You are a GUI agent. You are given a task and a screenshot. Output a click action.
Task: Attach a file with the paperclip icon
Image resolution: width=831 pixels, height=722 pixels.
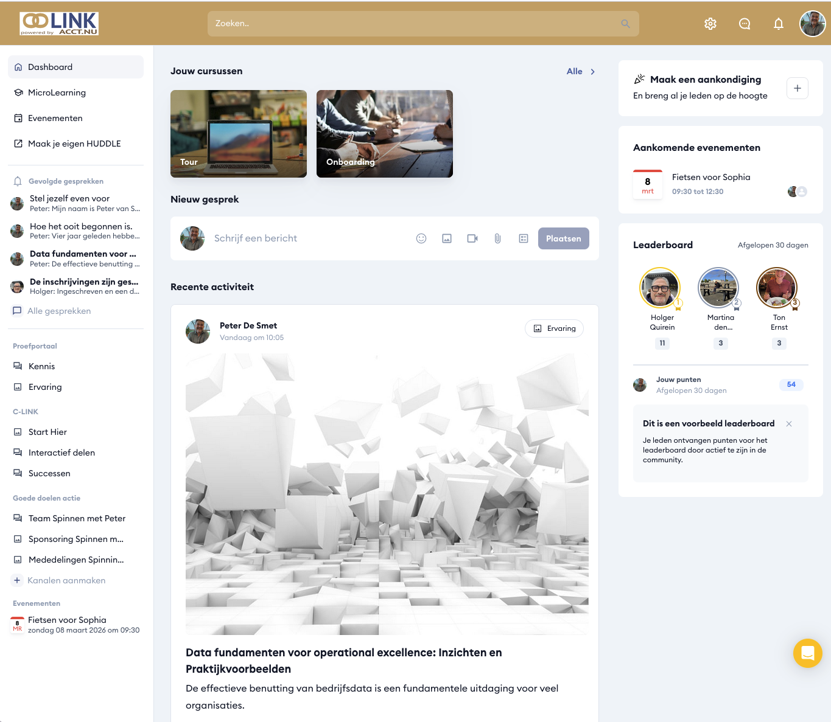pos(497,238)
